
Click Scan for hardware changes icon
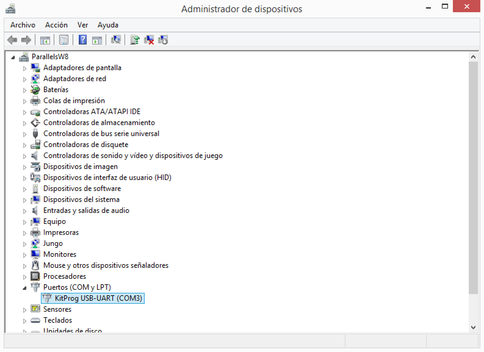[x=116, y=40]
